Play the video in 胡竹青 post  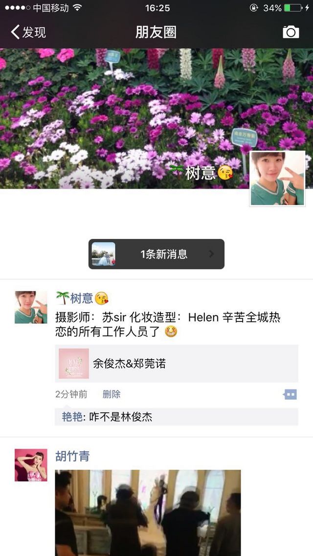148,513
